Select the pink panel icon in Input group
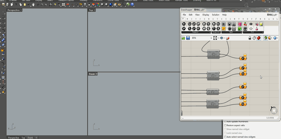The image size is (281, 139). tap(239, 24)
